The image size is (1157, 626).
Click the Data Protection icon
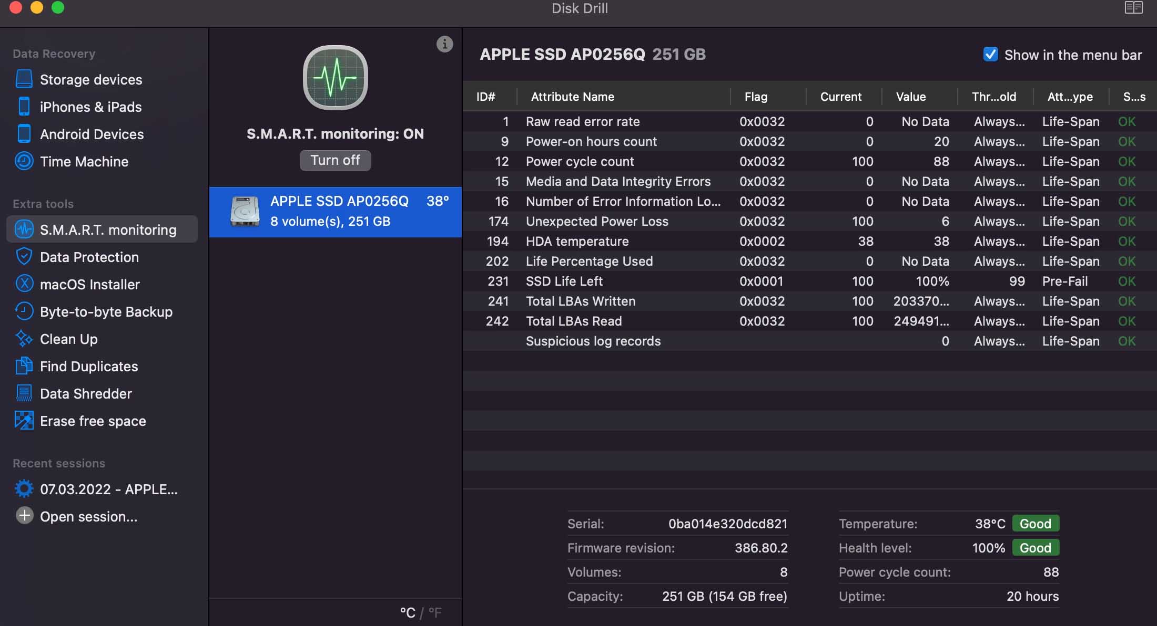point(23,257)
